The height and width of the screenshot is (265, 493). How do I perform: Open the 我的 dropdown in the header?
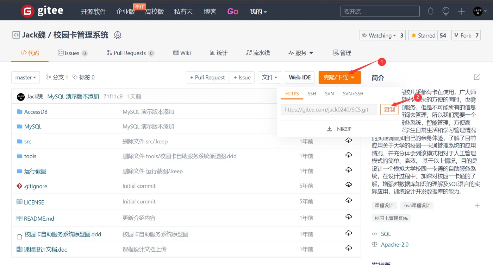(258, 12)
